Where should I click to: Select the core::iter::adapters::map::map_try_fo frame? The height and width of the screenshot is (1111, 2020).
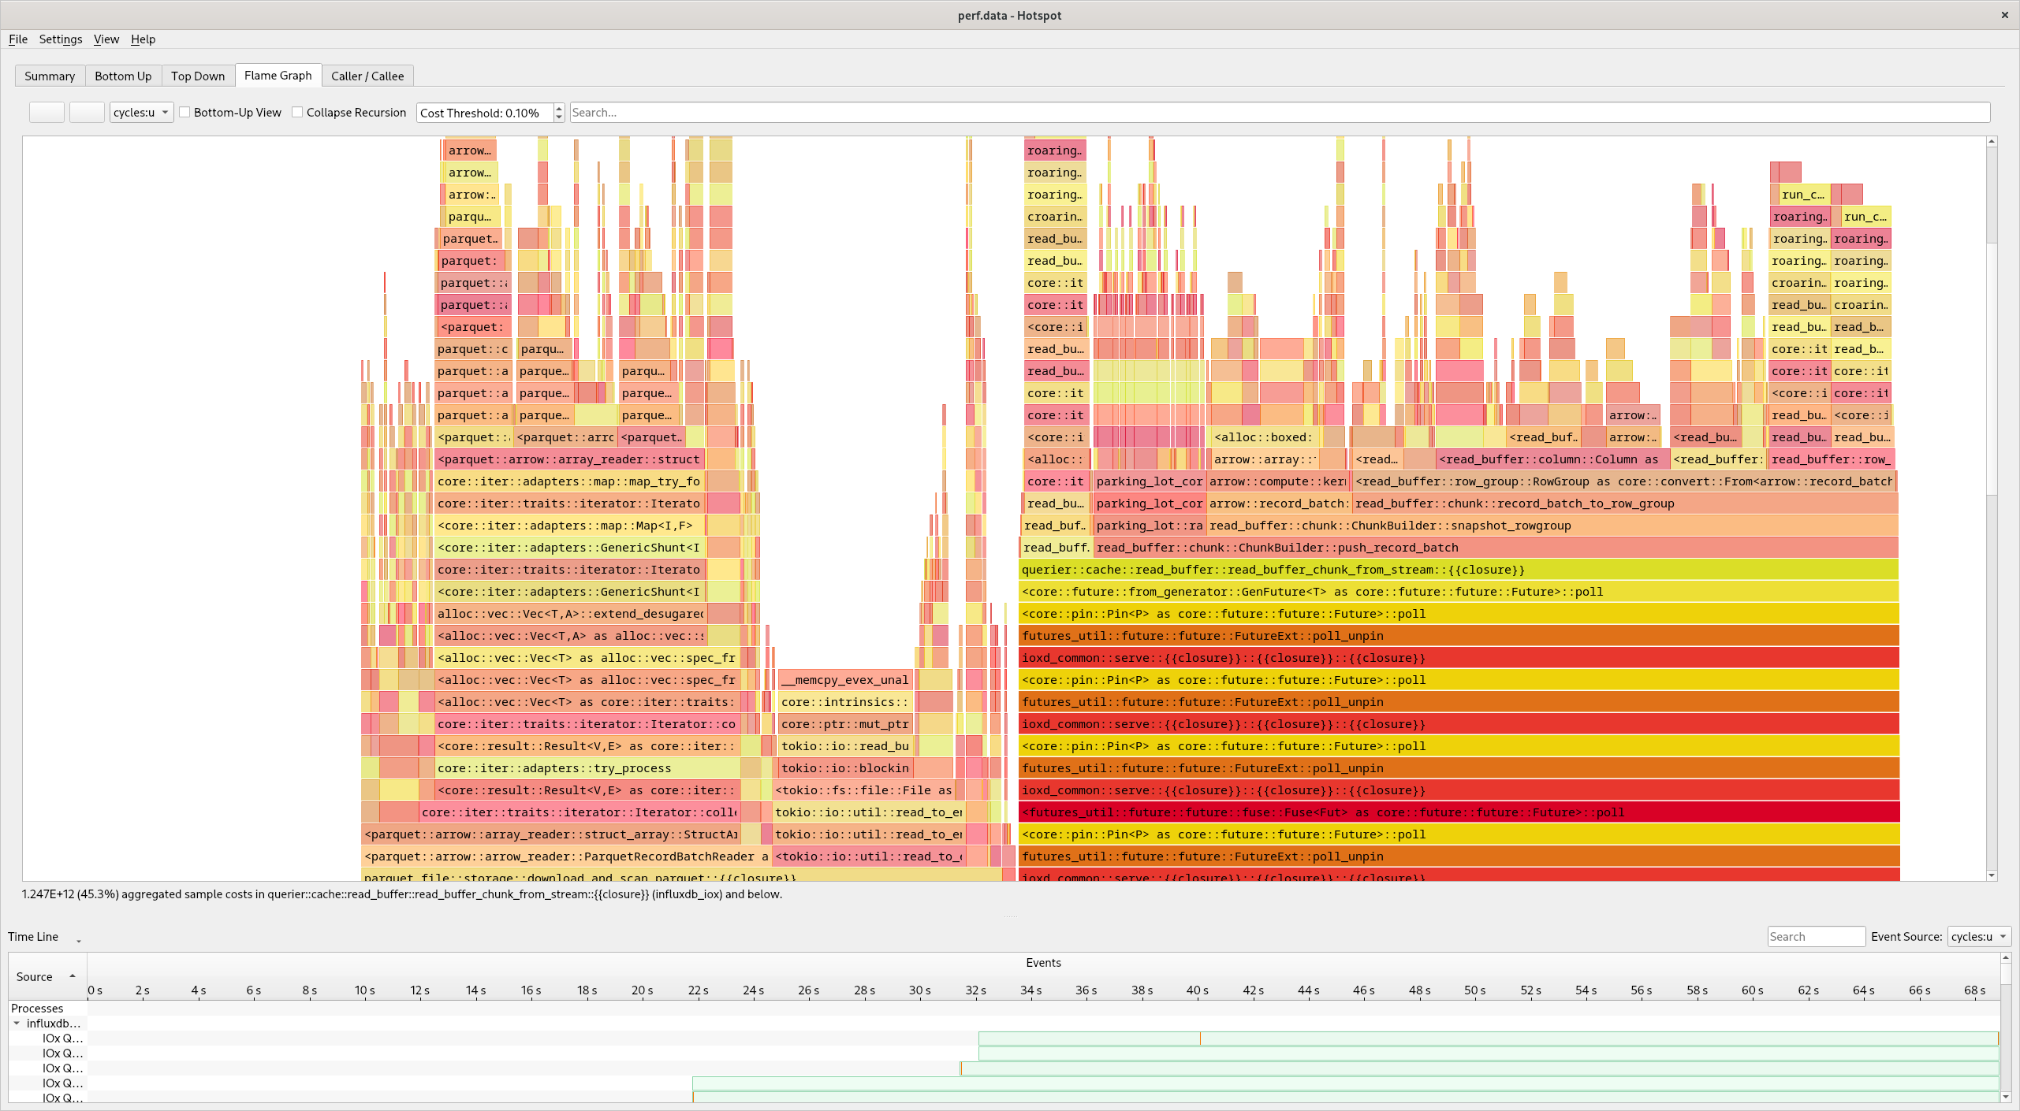point(570,481)
